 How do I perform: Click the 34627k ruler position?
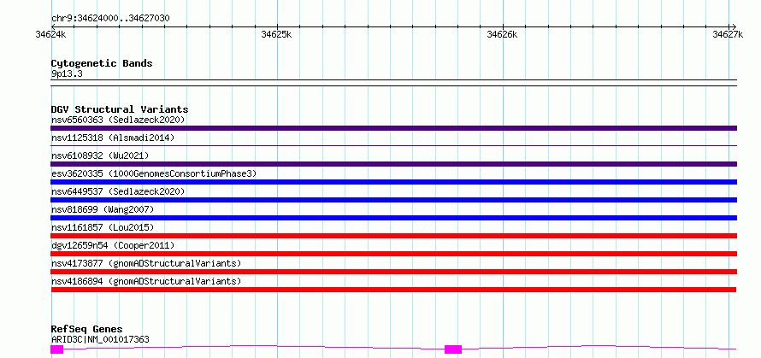tap(728, 34)
